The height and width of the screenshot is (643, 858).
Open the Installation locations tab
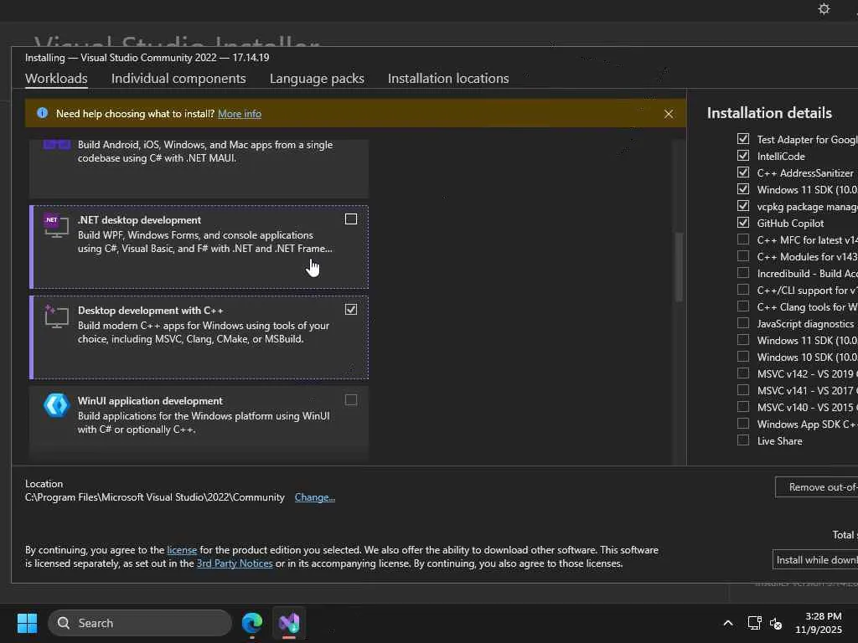(x=448, y=78)
